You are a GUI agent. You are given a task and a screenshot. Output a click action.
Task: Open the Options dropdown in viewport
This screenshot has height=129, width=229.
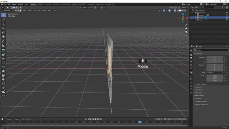185,8
